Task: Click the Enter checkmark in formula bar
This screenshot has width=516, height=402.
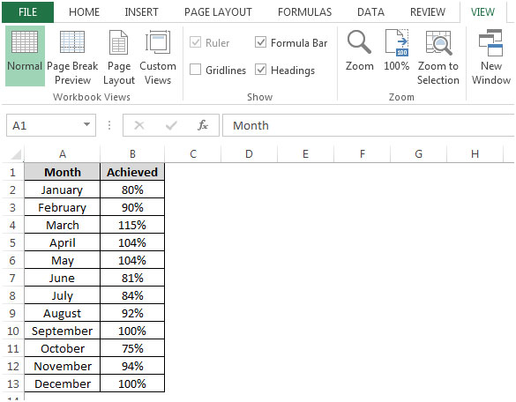Action: click(x=171, y=125)
